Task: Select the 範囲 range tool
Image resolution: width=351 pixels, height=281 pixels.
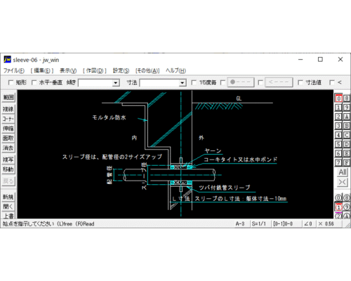Action: 8,97
